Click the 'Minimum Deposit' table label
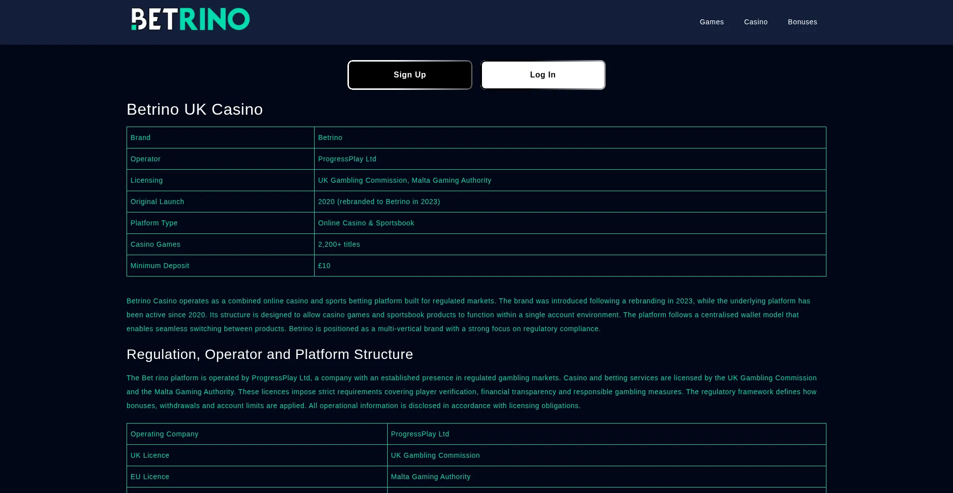This screenshot has width=953, height=493. (160, 266)
